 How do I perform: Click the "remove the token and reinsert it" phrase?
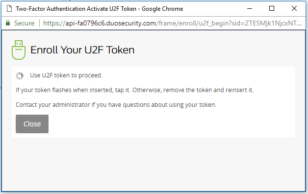coord(208,90)
